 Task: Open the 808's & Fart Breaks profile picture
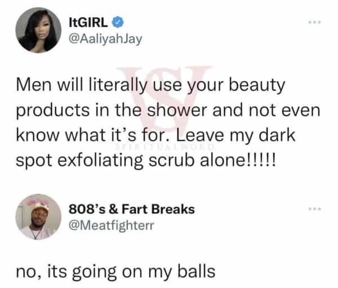(38, 217)
